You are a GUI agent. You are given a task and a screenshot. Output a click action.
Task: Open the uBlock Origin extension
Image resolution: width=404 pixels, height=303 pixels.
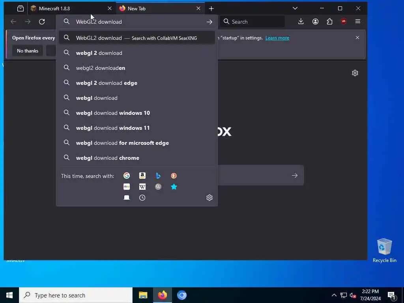(344, 21)
